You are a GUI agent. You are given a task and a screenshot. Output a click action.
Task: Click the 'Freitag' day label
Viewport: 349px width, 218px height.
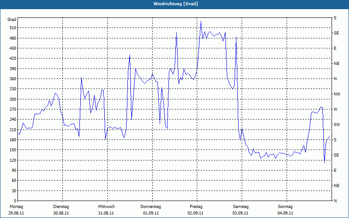pyautogui.click(x=196, y=207)
